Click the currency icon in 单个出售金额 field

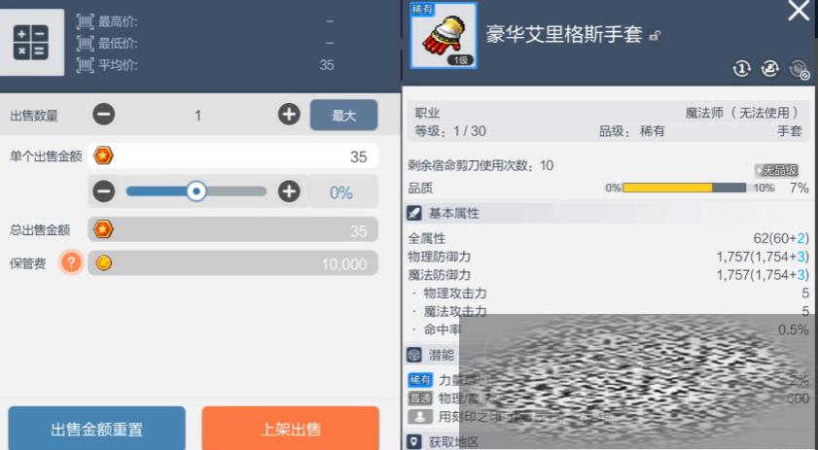pos(103,156)
